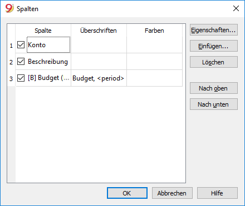Click the Farben column header

tap(154, 31)
